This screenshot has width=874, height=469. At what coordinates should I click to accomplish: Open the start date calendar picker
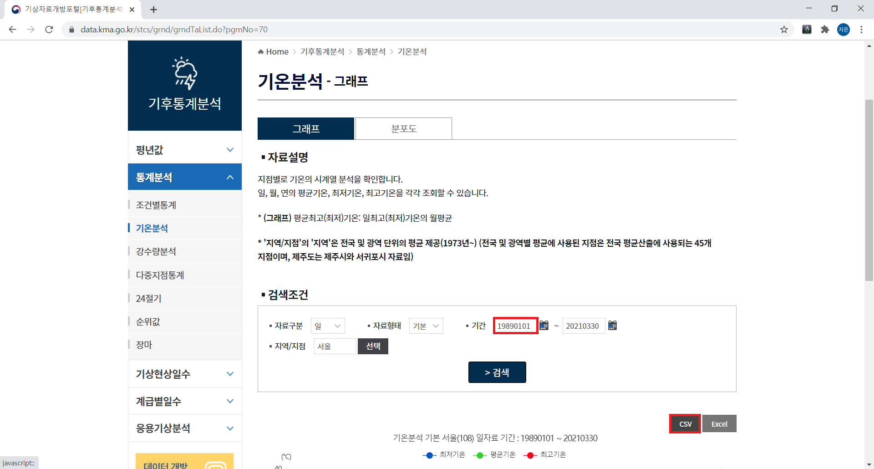coord(544,326)
